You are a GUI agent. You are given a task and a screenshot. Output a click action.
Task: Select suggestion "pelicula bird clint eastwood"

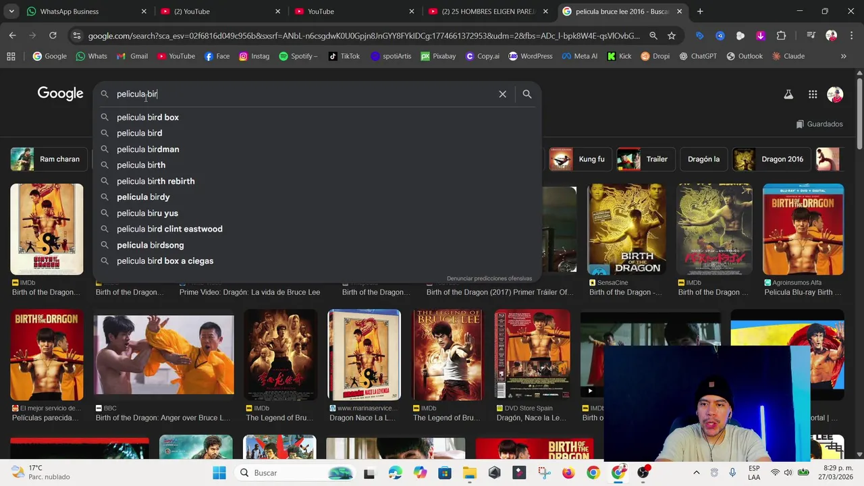tap(317, 229)
